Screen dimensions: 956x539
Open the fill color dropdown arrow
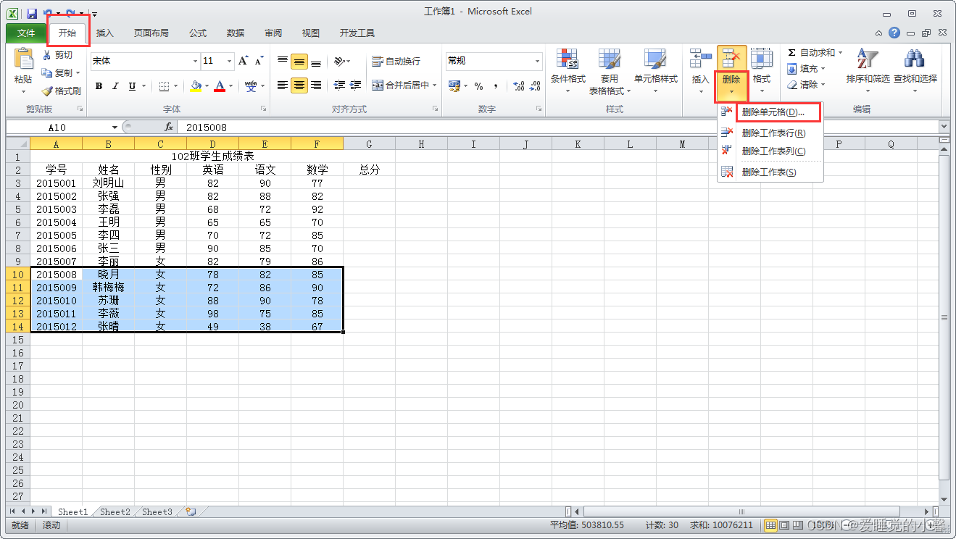click(x=207, y=86)
